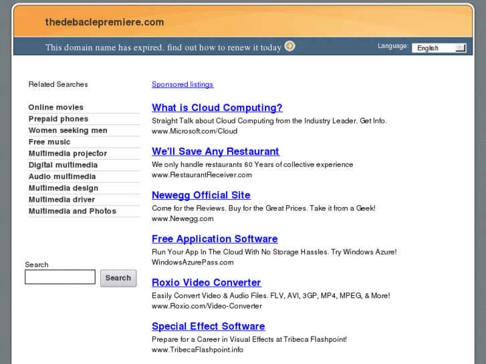Image resolution: width=486 pixels, height=364 pixels.
Task: Click the www.Roxio.com/Video-Converter URL text
Action: (x=207, y=306)
